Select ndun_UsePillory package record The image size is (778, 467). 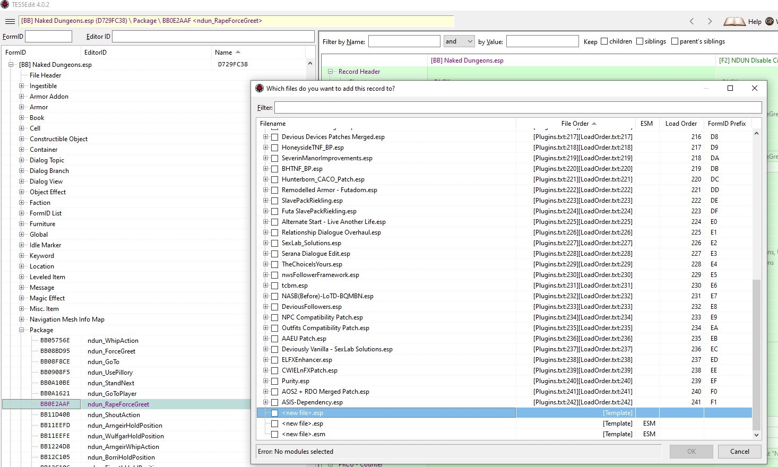click(x=110, y=373)
